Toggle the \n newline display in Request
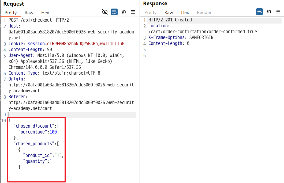Image resolution: width=284 pixels, height=183 pixels. [x=124, y=12]
